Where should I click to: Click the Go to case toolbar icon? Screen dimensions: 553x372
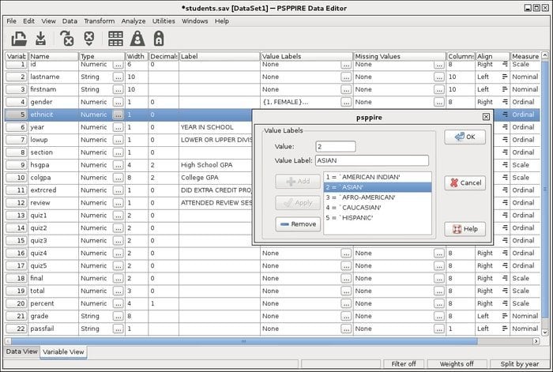coord(89,39)
